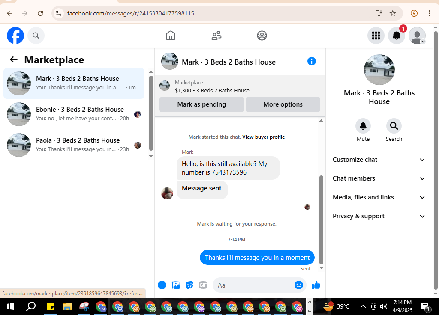Image resolution: width=439 pixels, height=315 pixels.
Task: Mute this chat using bell icon
Action: coord(363,126)
